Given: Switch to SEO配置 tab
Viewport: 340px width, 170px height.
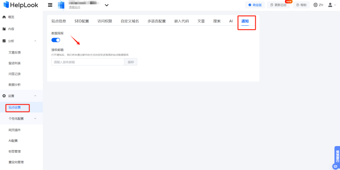Looking at the screenshot, I should (82, 21).
